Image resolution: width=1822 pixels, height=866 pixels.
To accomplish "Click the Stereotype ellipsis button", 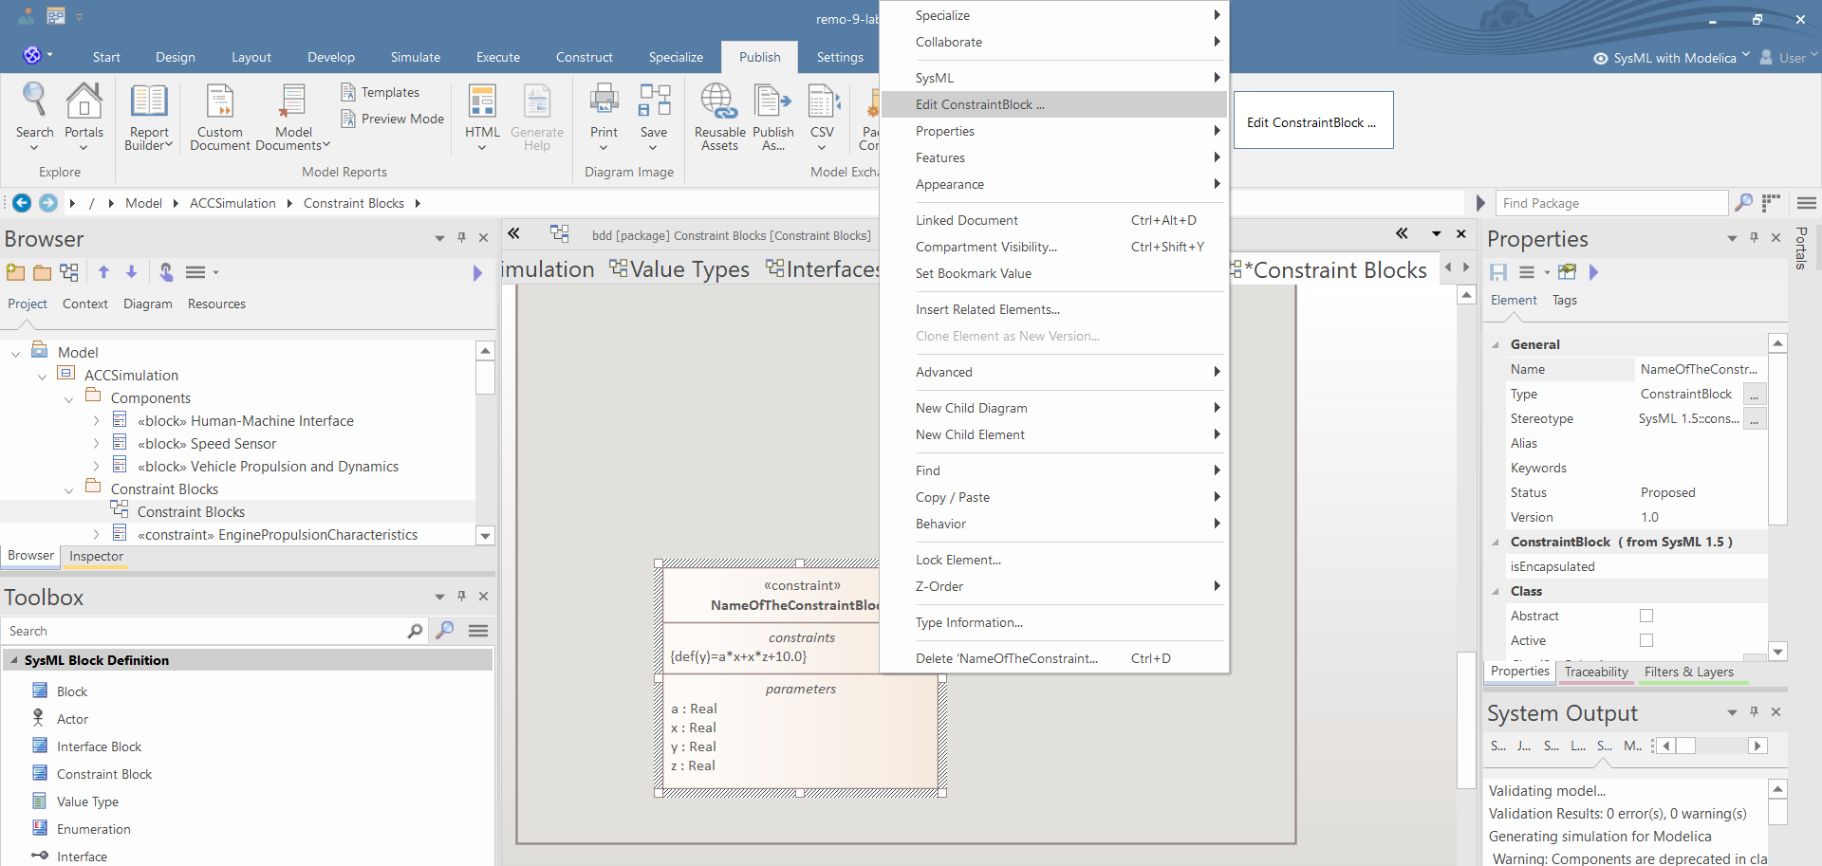I will click(x=1755, y=418).
